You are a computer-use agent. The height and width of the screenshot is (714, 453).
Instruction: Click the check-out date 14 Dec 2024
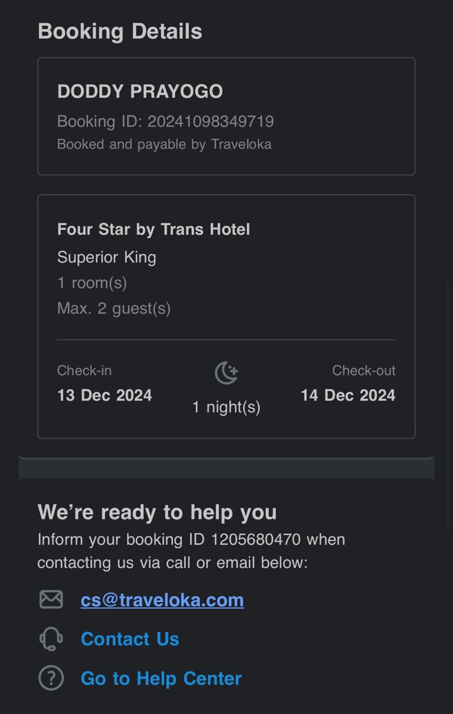(348, 395)
